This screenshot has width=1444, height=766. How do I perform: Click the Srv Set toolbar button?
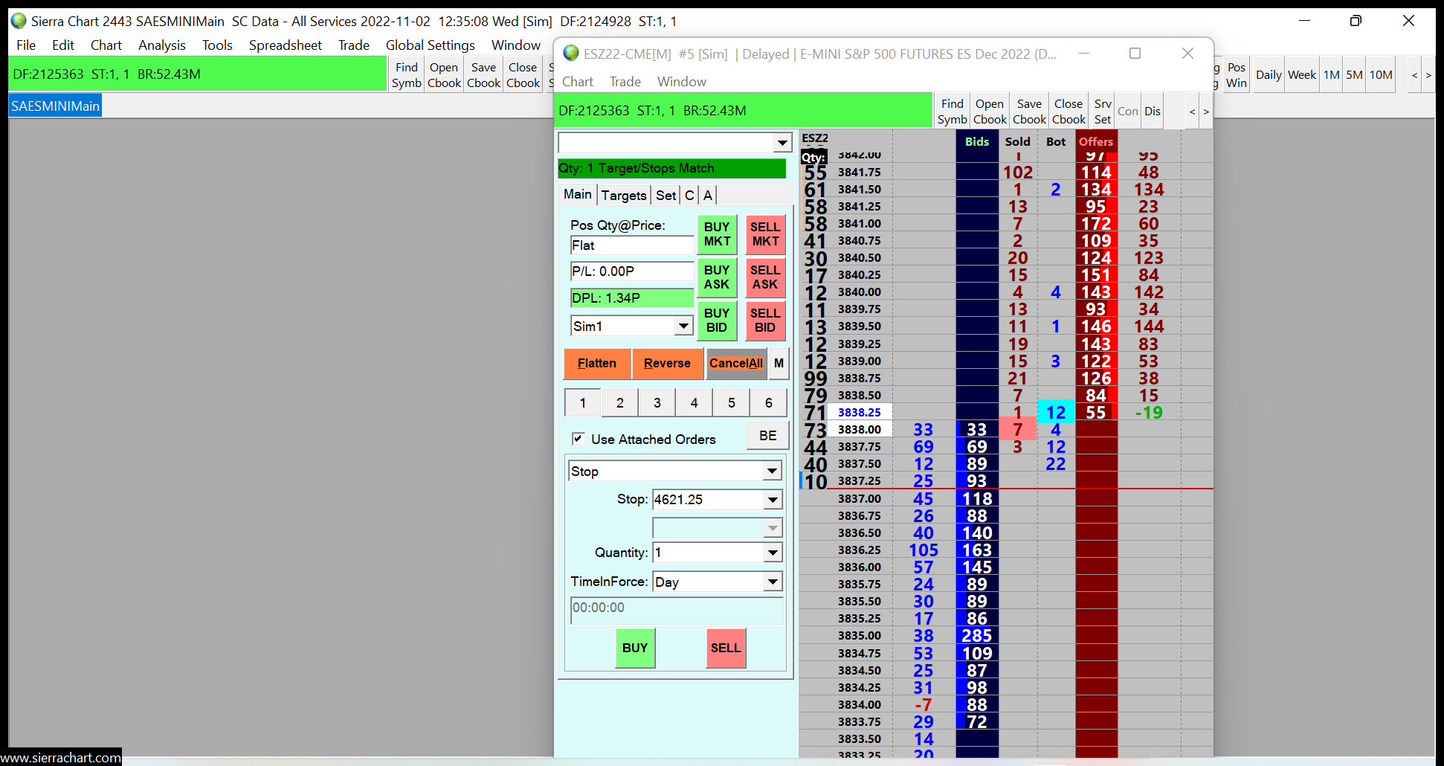coord(1103,112)
